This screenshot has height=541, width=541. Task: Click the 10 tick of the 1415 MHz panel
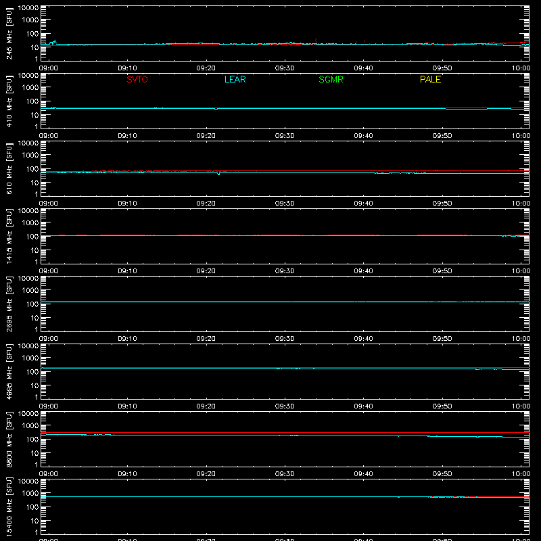pos(34,250)
